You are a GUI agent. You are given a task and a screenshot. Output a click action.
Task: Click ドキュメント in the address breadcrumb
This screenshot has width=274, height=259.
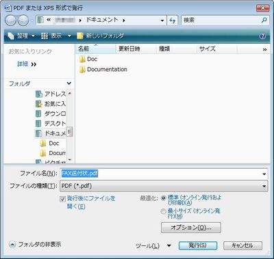point(101,20)
